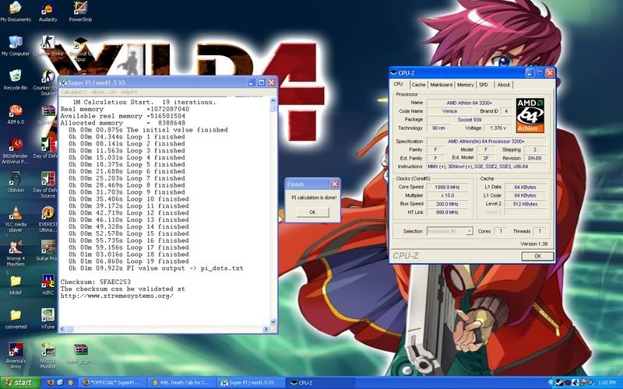Select the super_pi_m archive file icon

(80, 354)
